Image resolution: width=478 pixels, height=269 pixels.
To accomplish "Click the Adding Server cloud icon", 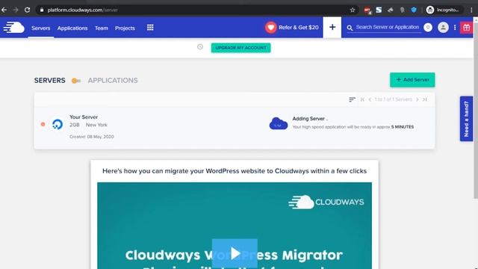I will pos(279,123).
